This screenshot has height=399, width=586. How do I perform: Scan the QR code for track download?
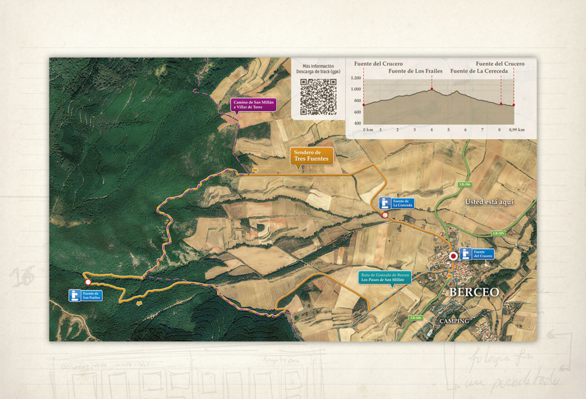pos(318,97)
